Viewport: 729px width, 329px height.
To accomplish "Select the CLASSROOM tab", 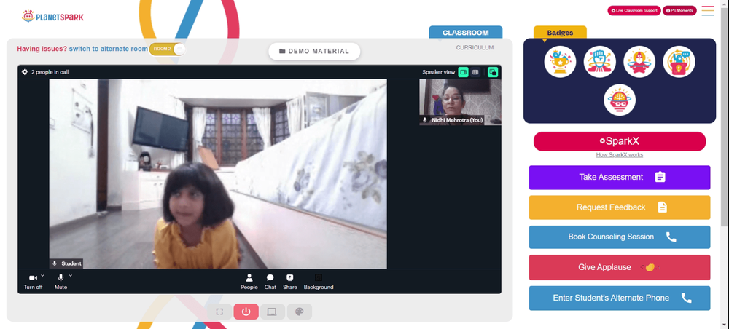I will point(465,33).
